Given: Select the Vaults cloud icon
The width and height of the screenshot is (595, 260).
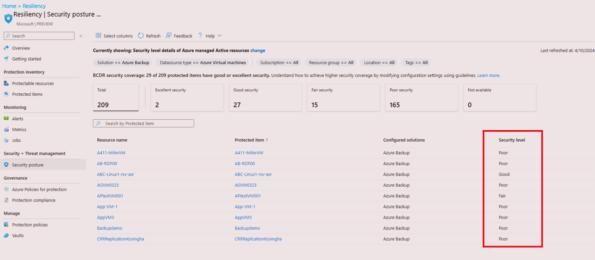Looking at the screenshot, I should point(6,236).
